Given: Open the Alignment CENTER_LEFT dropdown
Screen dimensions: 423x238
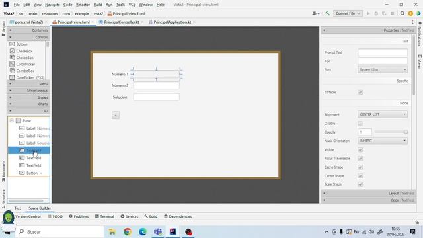Looking at the screenshot, I should pos(383,114).
